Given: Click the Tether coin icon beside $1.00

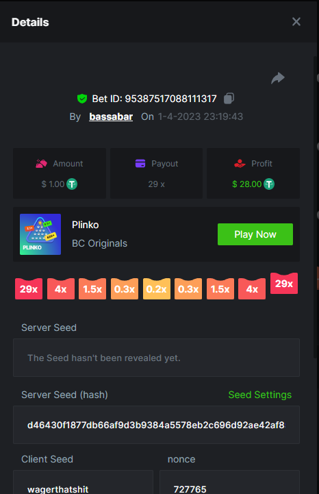Looking at the screenshot, I should click(72, 184).
